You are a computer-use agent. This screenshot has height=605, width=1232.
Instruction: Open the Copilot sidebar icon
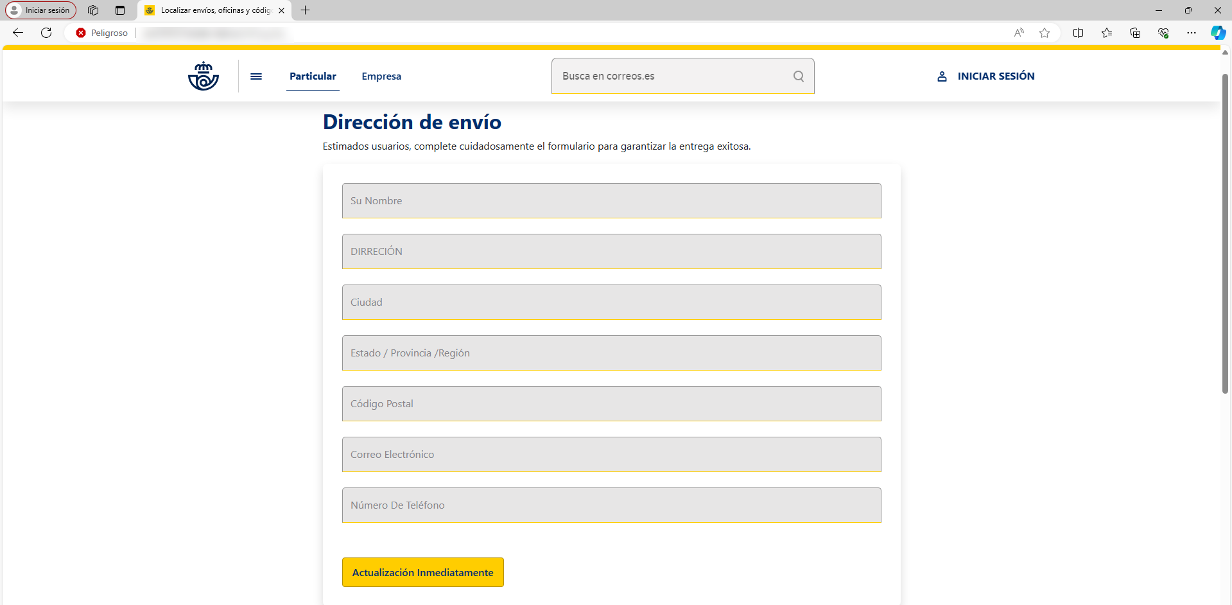pyautogui.click(x=1217, y=33)
